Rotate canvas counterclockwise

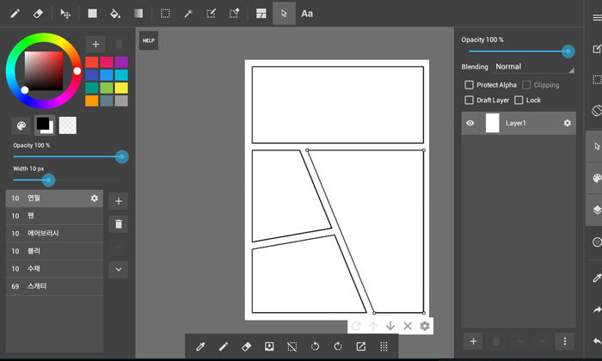click(x=316, y=346)
